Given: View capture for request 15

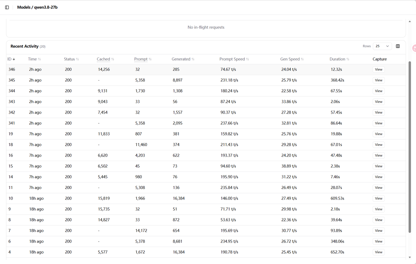Looking at the screenshot, I should [379, 166].
